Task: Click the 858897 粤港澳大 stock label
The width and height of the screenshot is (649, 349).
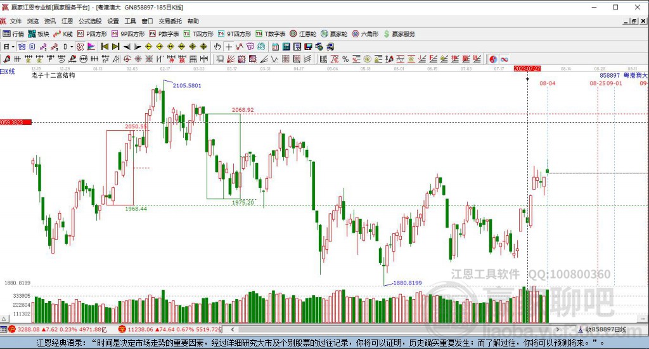Action: (624, 76)
